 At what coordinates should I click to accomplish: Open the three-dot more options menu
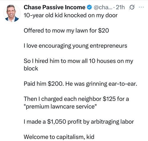(141, 7)
